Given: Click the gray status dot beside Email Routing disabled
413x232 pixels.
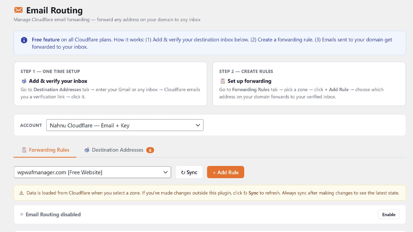Looking at the screenshot, I should (22, 214).
